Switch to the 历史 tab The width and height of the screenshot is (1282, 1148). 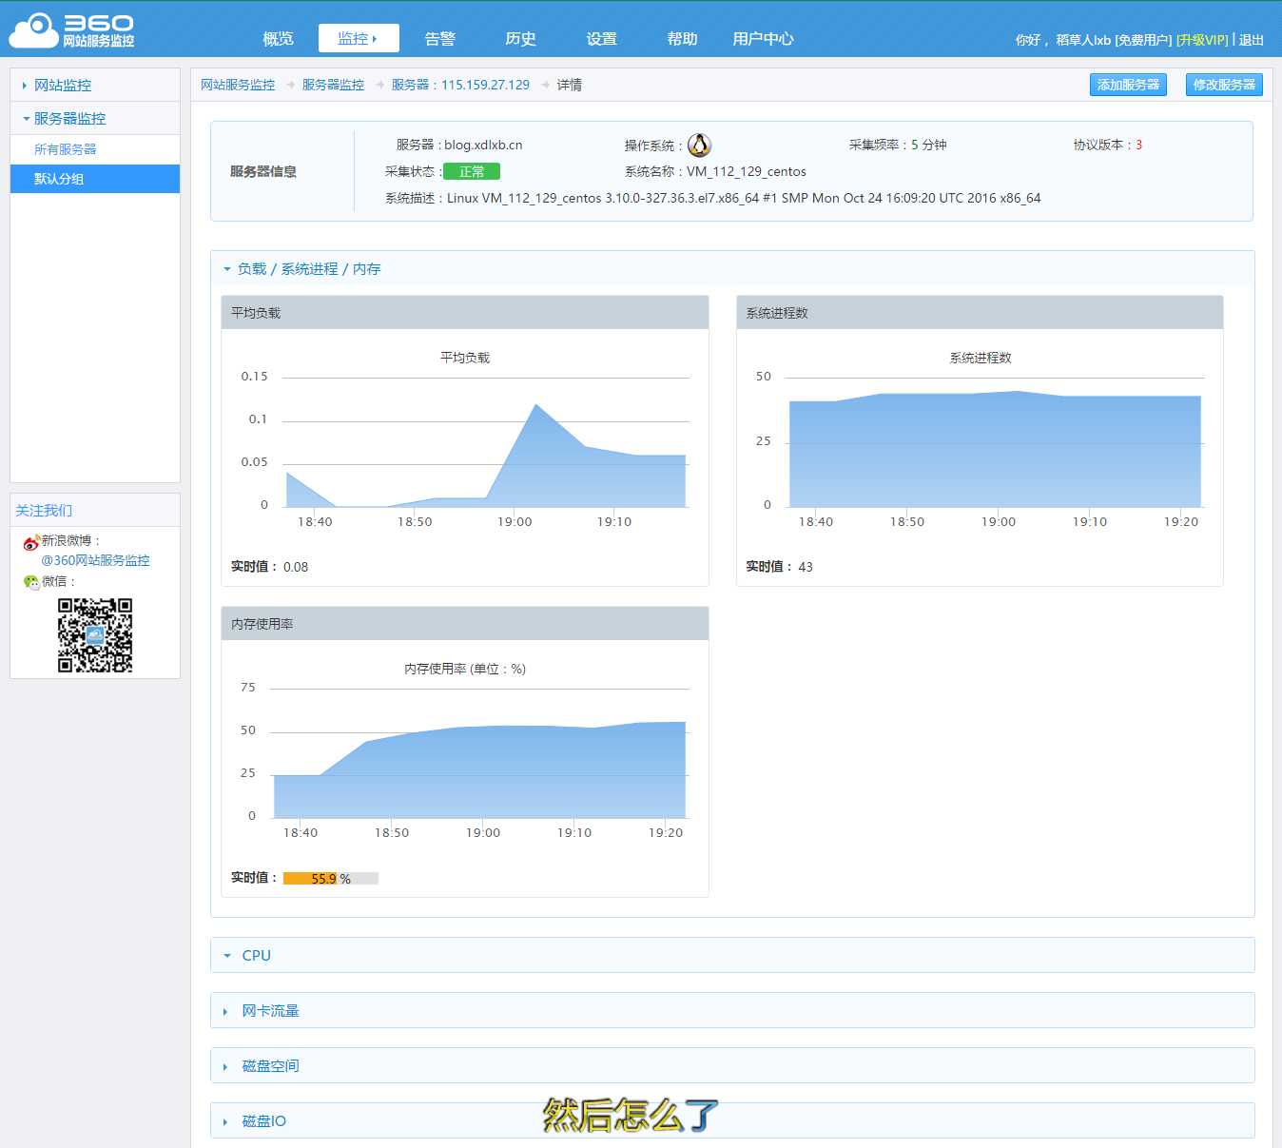[520, 39]
